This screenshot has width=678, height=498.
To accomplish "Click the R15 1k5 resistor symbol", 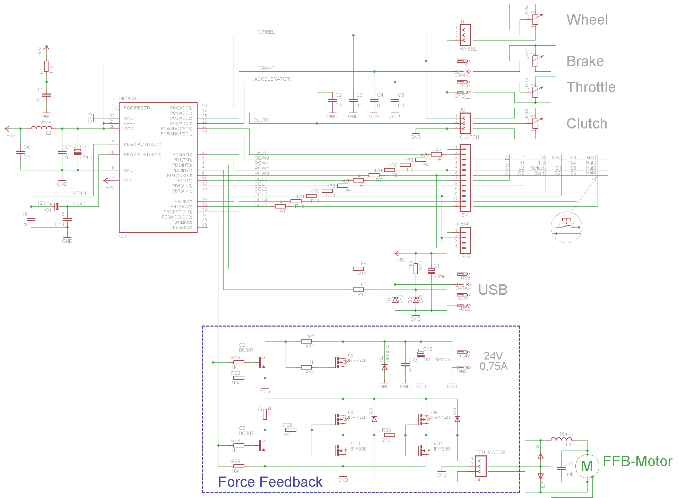I will point(416,269).
